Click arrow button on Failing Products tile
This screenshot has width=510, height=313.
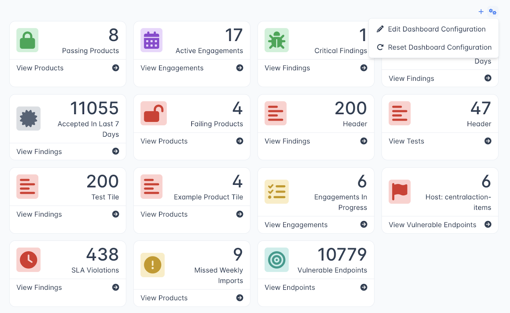pos(240,141)
